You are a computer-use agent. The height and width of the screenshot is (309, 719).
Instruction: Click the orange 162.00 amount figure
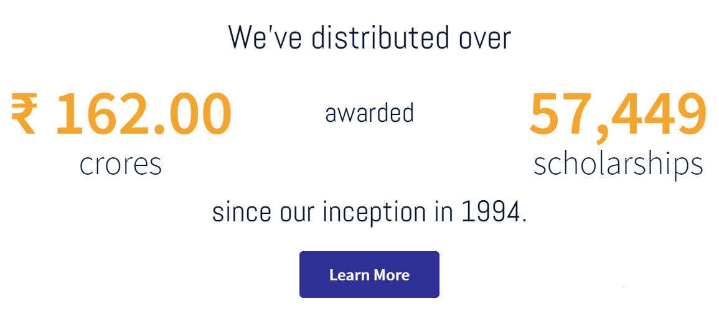point(143,114)
